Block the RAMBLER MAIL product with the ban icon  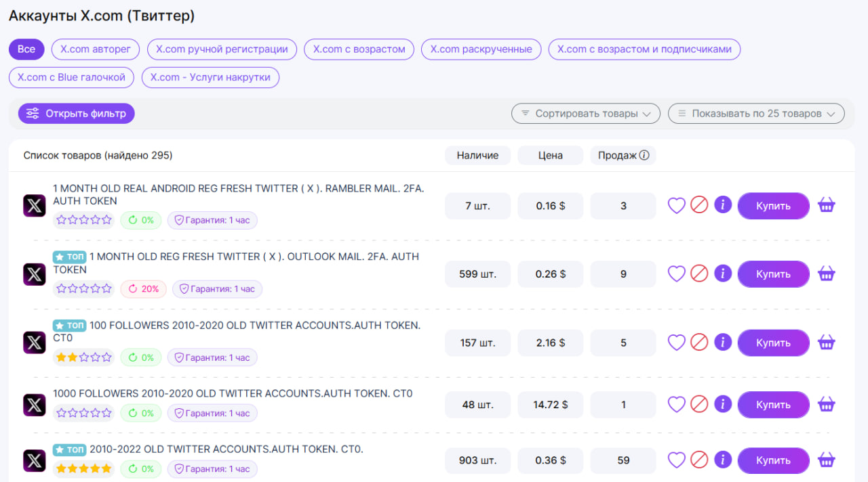[699, 205]
